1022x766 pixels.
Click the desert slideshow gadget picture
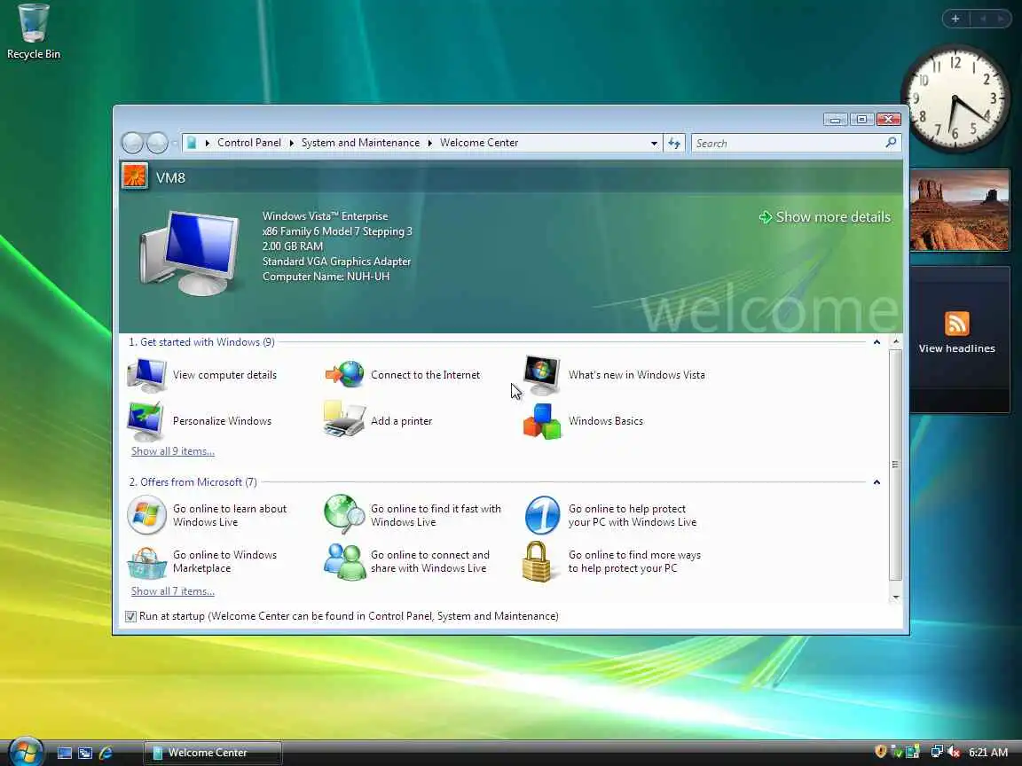point(959,210)
